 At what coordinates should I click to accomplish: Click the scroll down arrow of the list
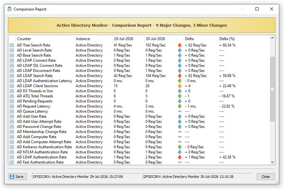pyautogui.click(x=272, y=162)
